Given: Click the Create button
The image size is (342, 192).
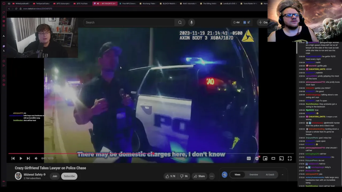Looking at the screenshot, I should (263, 22).
